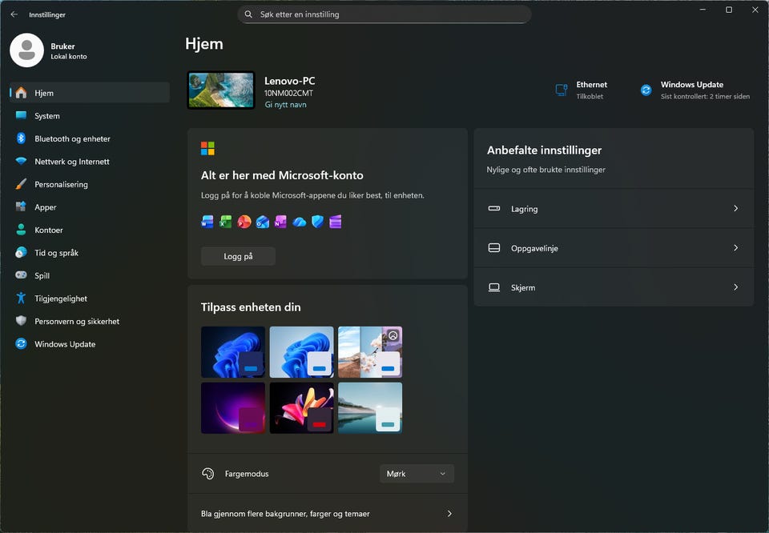Open Bluetooth og enheter settings
769x533 pixels.
[x=90, y=138]
